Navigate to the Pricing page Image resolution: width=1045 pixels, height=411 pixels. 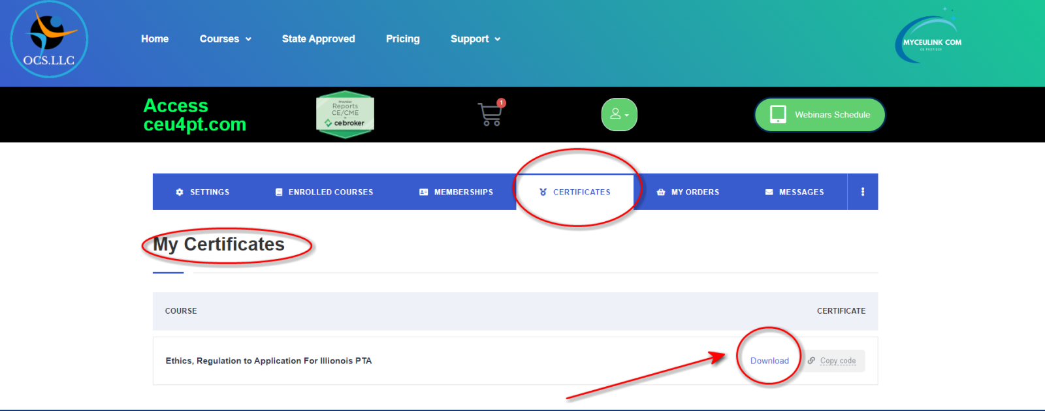pyautogui.click(x=402, y=39)
